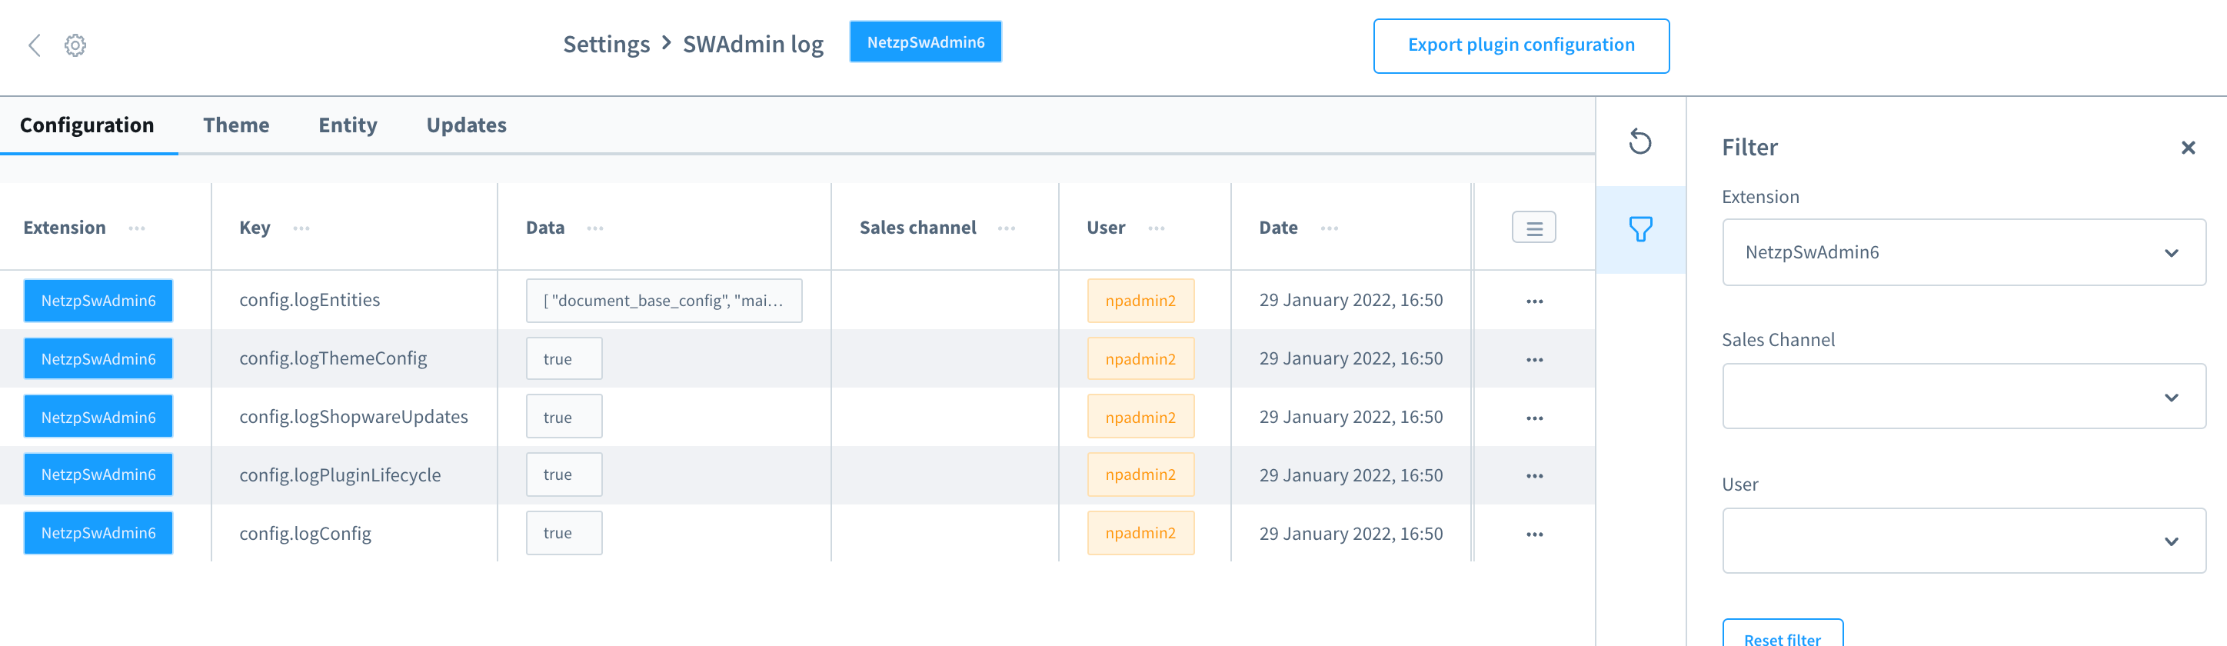The width and height of the screenshot is (2227, 646).
Task: Click NetzpSwAdmin6 tag in config.logEntities row
Action: (98, 300)
